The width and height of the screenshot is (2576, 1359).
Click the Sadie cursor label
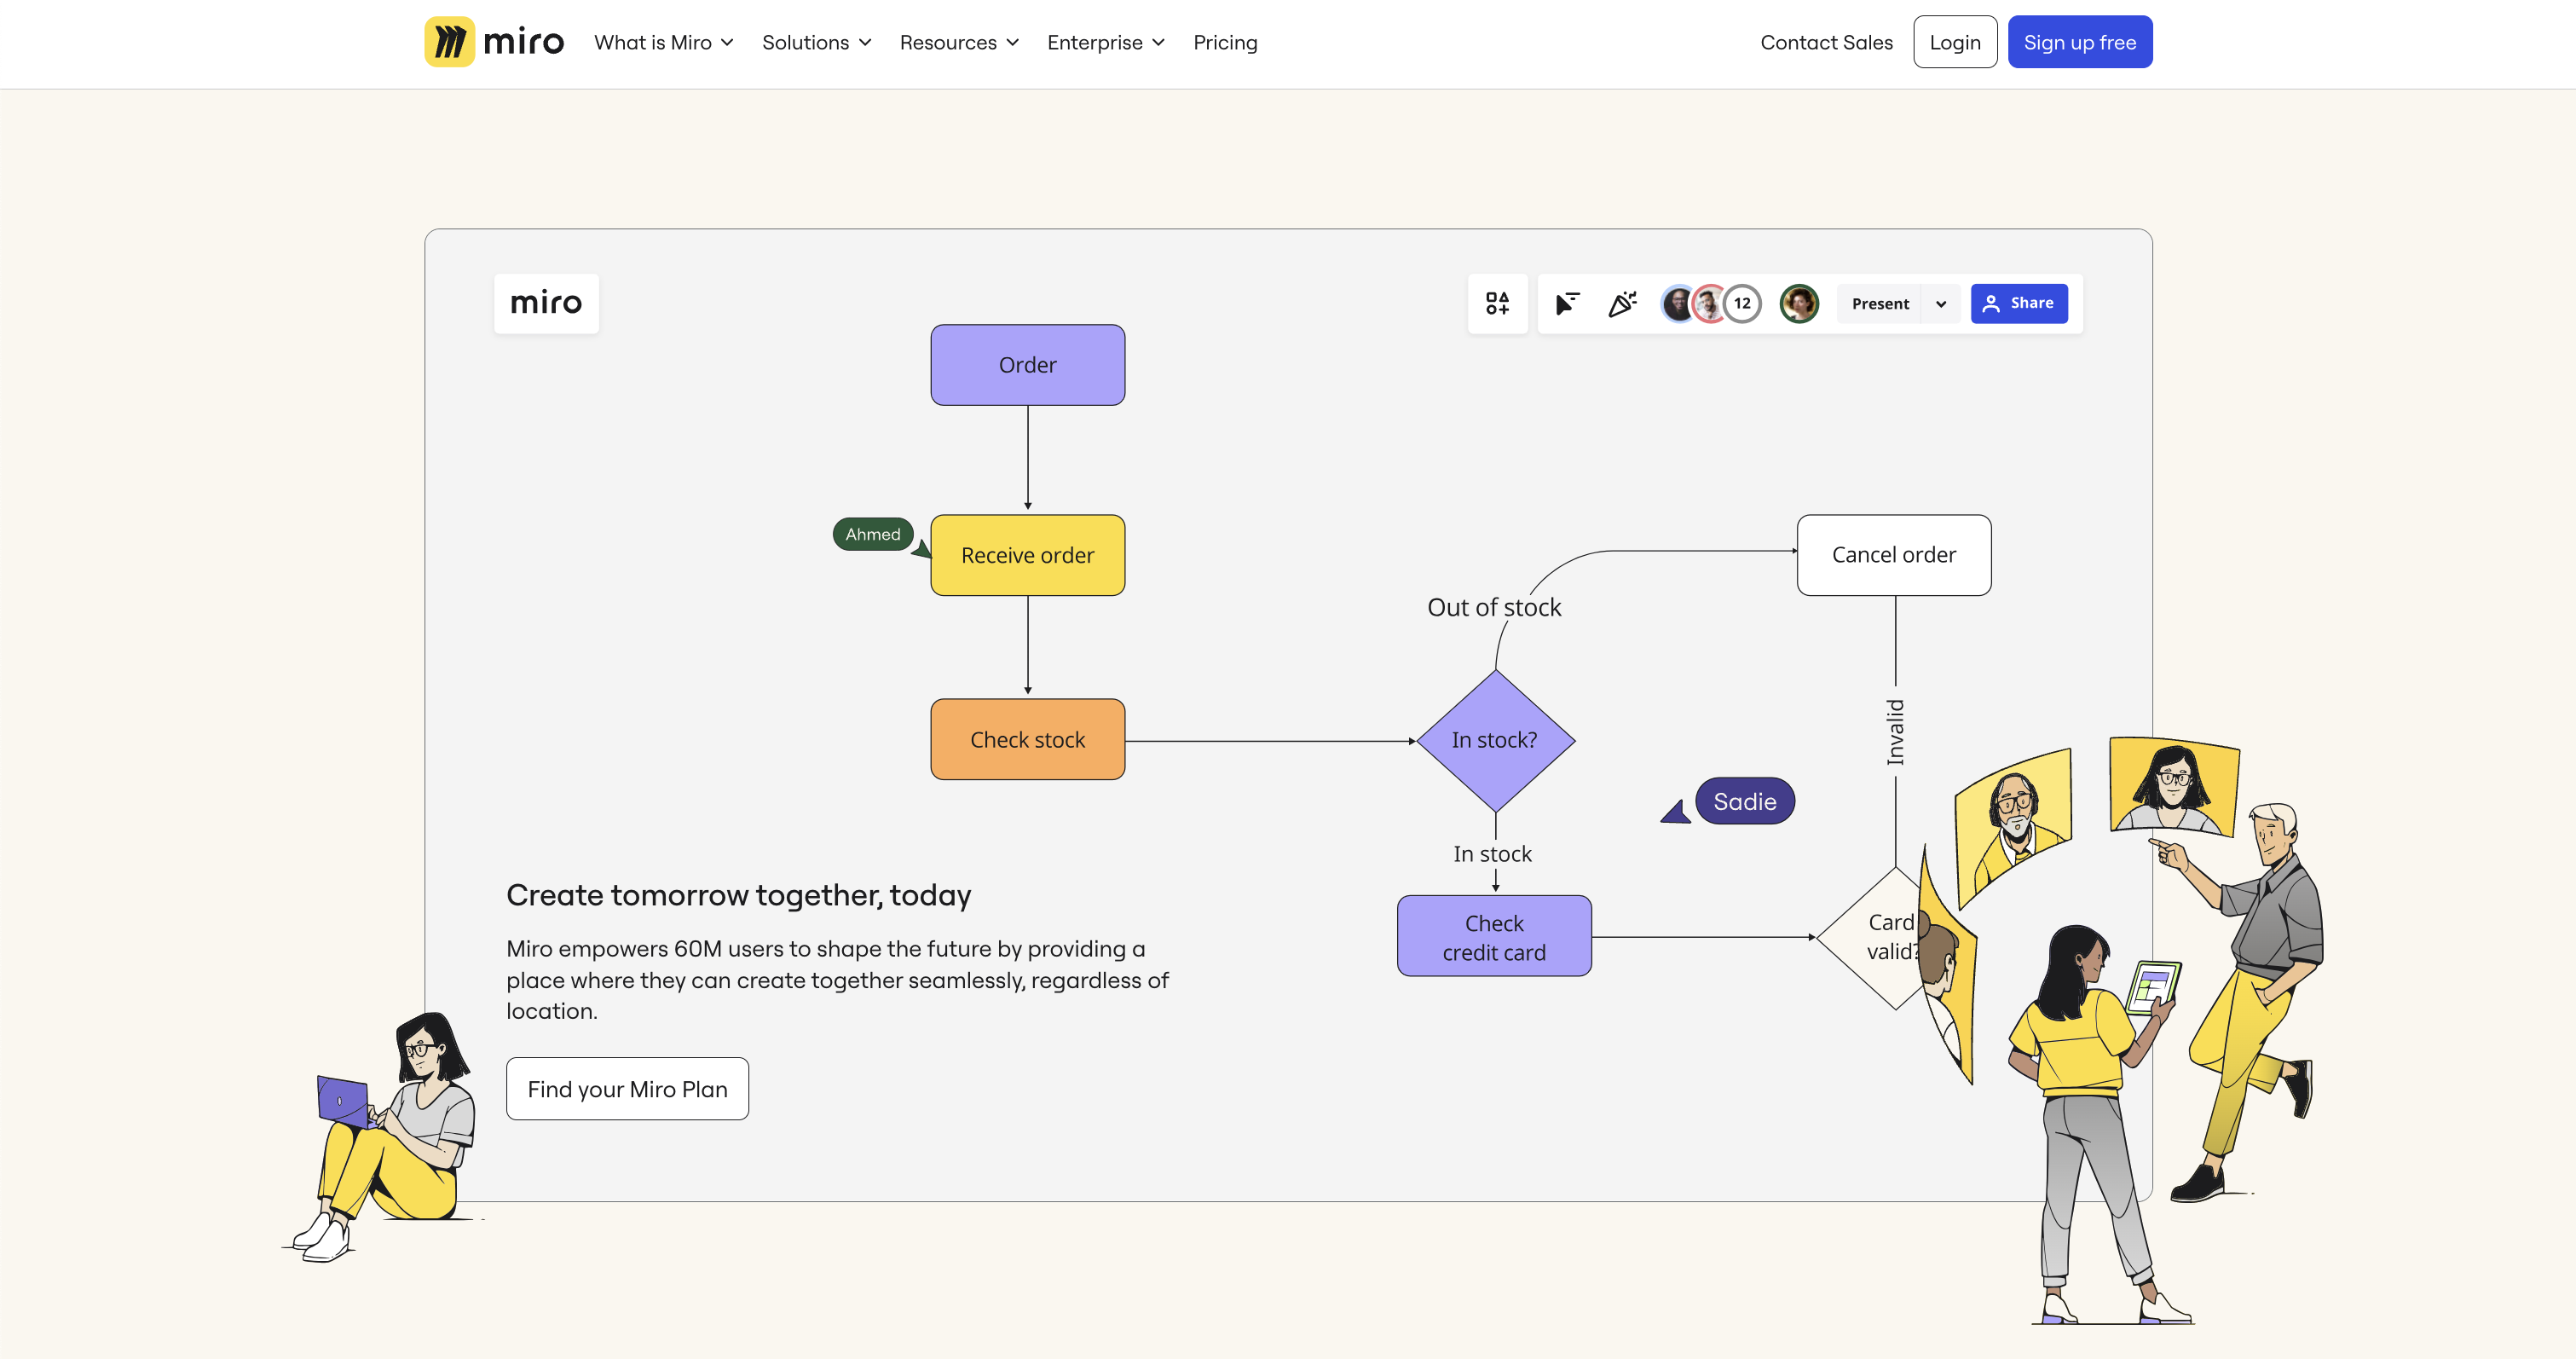coord(1745,801)
